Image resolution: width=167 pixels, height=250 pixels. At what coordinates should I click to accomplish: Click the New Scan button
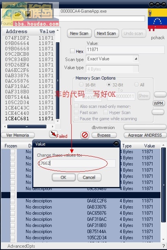click(x=79, y=33)
